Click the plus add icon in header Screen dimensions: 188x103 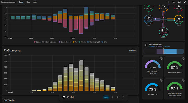click(x=168, y=2)
